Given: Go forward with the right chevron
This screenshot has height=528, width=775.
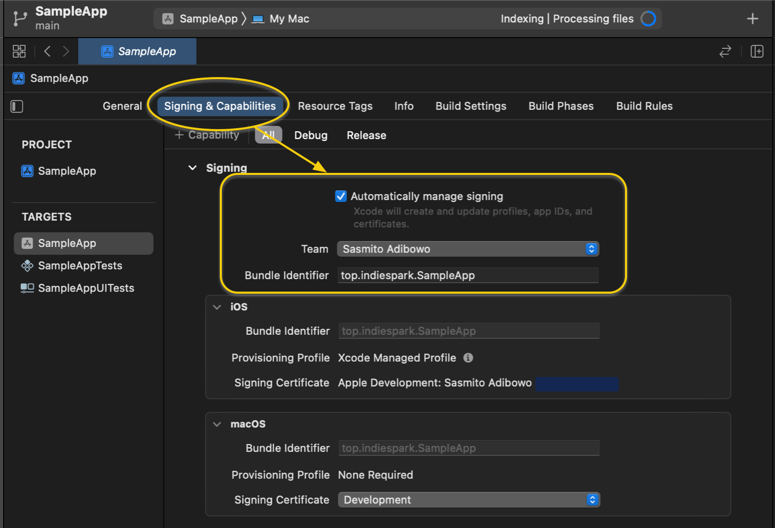Looking at the screenshot, I should (x=66, y=51).
